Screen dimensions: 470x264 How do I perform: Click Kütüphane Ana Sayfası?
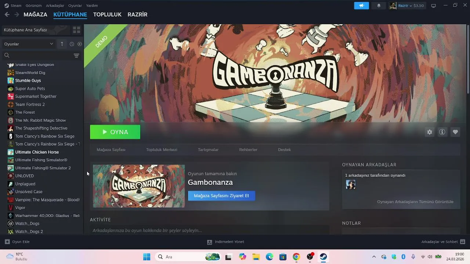(x=35, y=30)
